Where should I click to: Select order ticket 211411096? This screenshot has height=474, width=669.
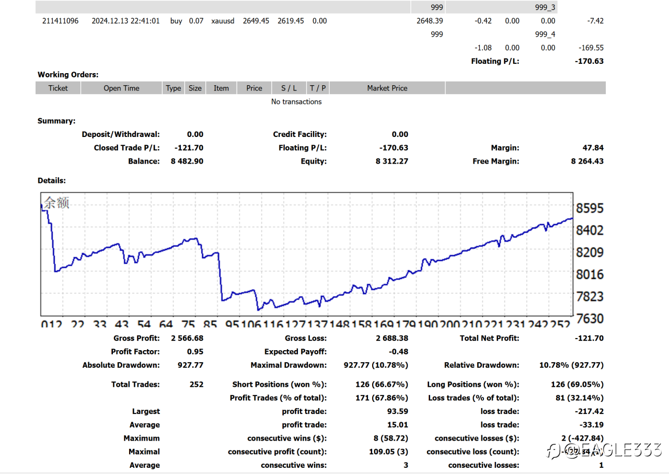(x=61, y=21)
